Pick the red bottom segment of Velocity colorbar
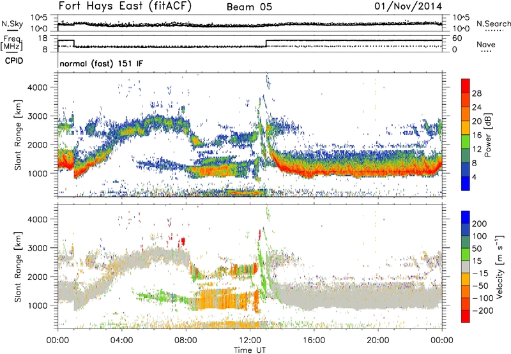 coord(466,316)
